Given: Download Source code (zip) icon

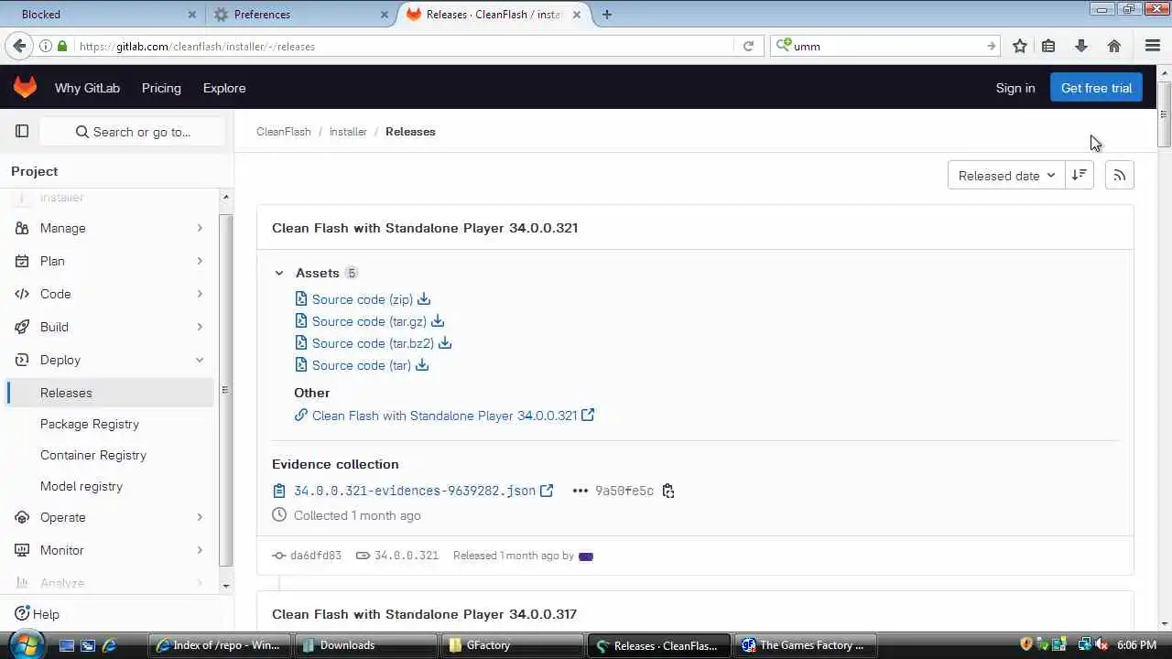Looking at the screenshot, I should click(424, 299).
